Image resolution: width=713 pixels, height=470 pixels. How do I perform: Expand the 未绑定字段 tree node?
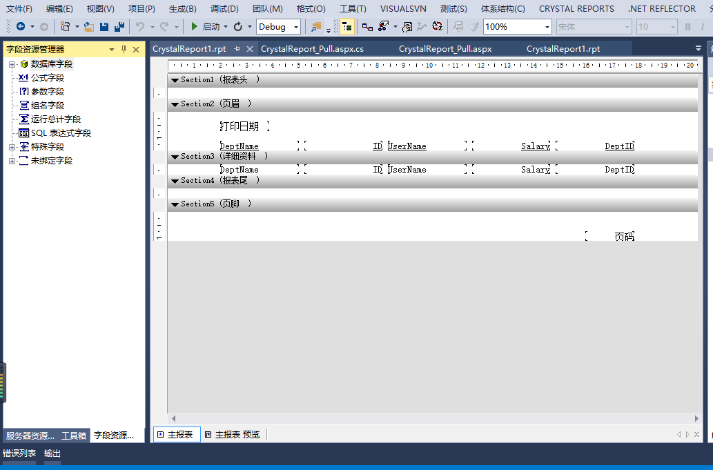(12, 161)
